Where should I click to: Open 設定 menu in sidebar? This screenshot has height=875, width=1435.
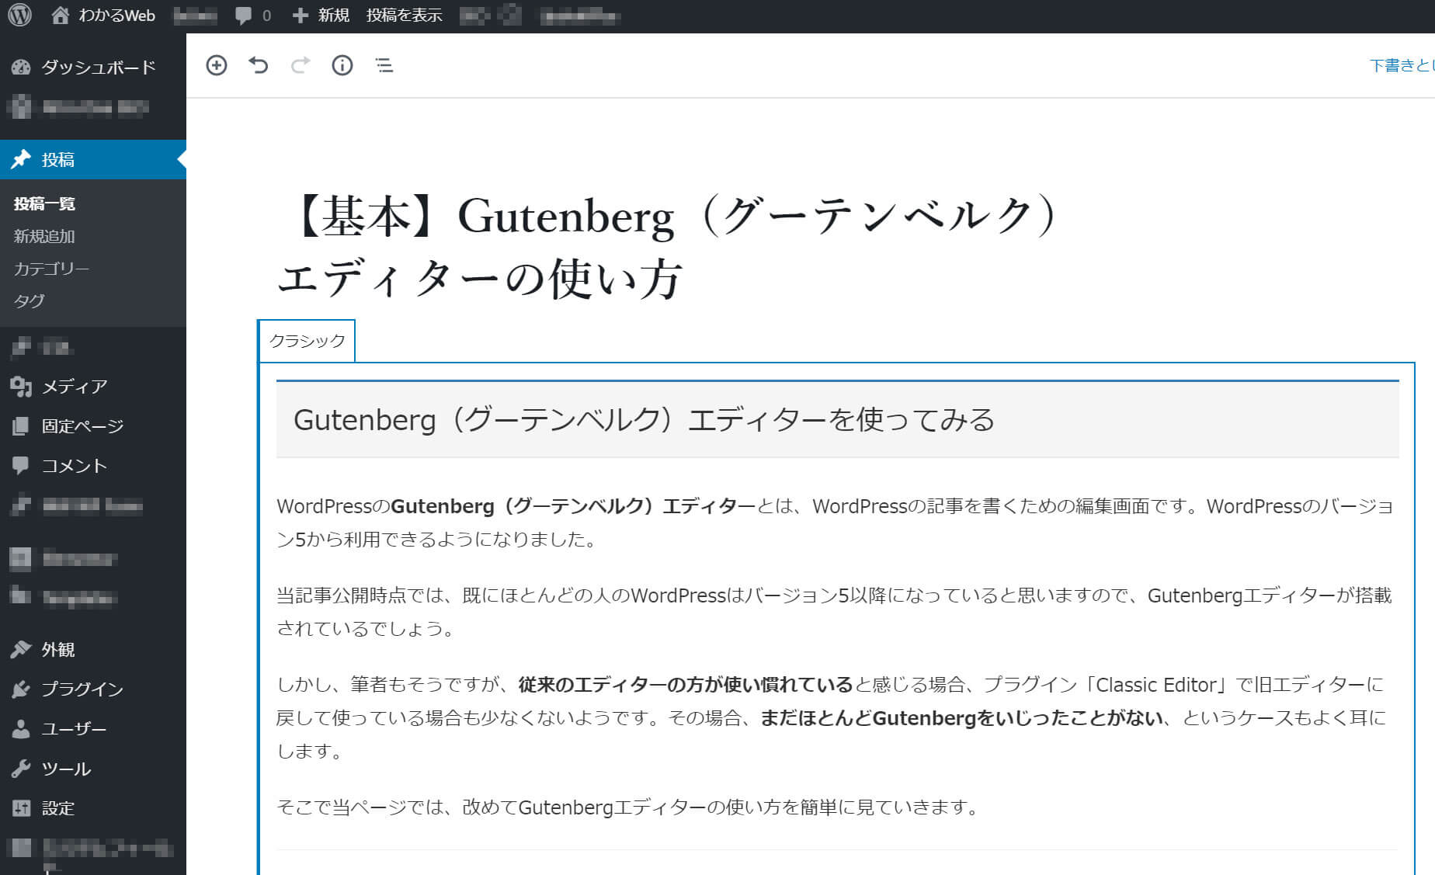[x=57, y=808]
